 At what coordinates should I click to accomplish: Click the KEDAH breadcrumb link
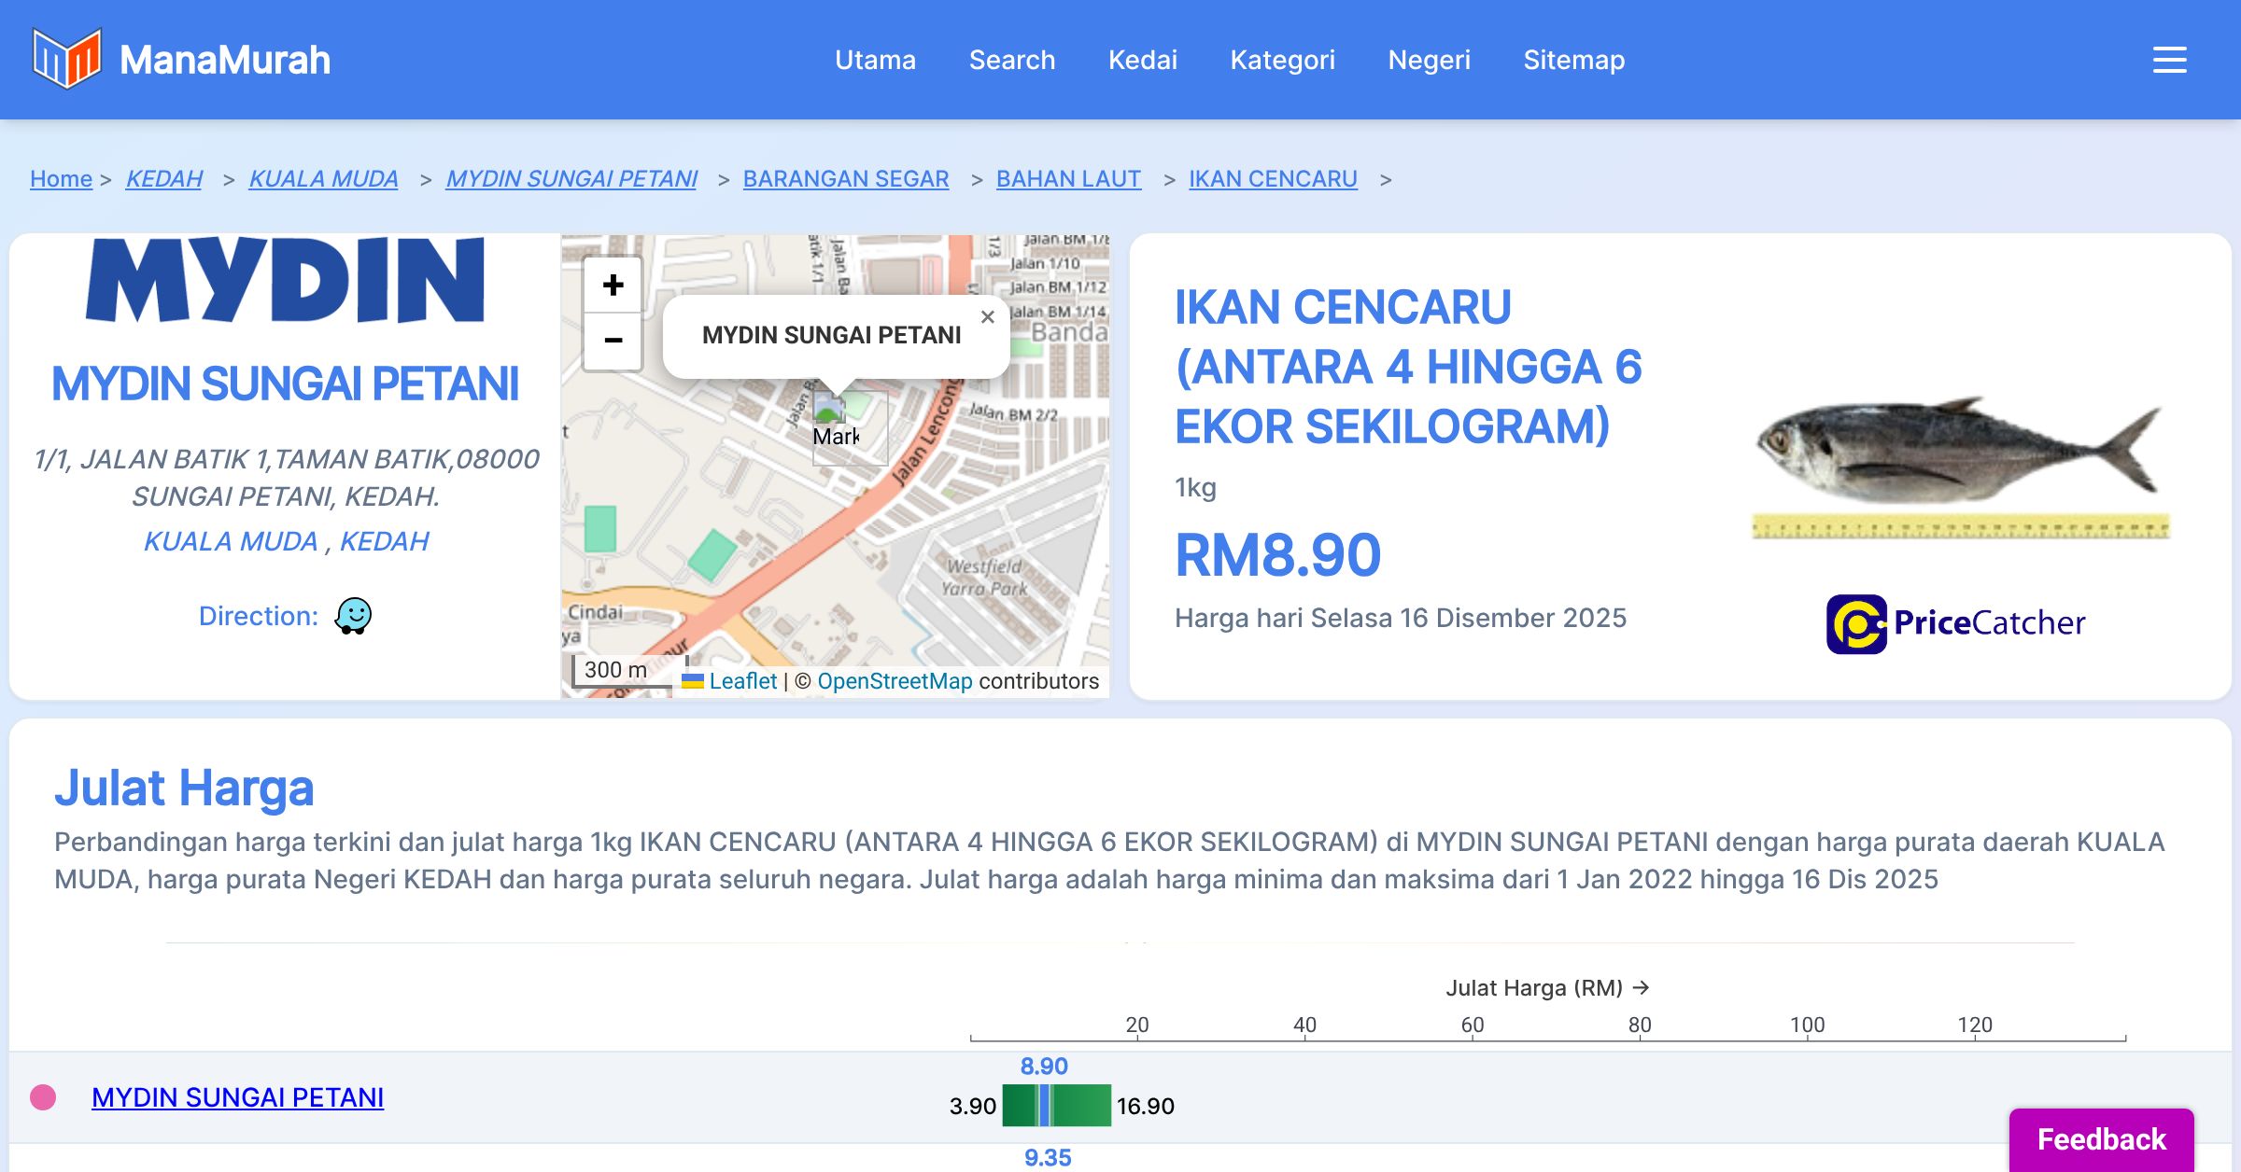click(163, 178)
